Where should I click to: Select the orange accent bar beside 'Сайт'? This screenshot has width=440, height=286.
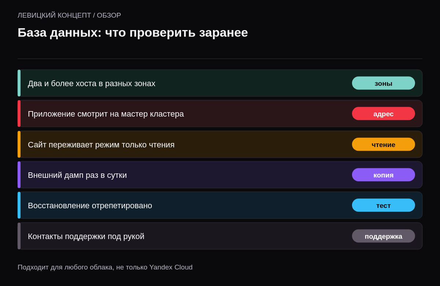19,144
